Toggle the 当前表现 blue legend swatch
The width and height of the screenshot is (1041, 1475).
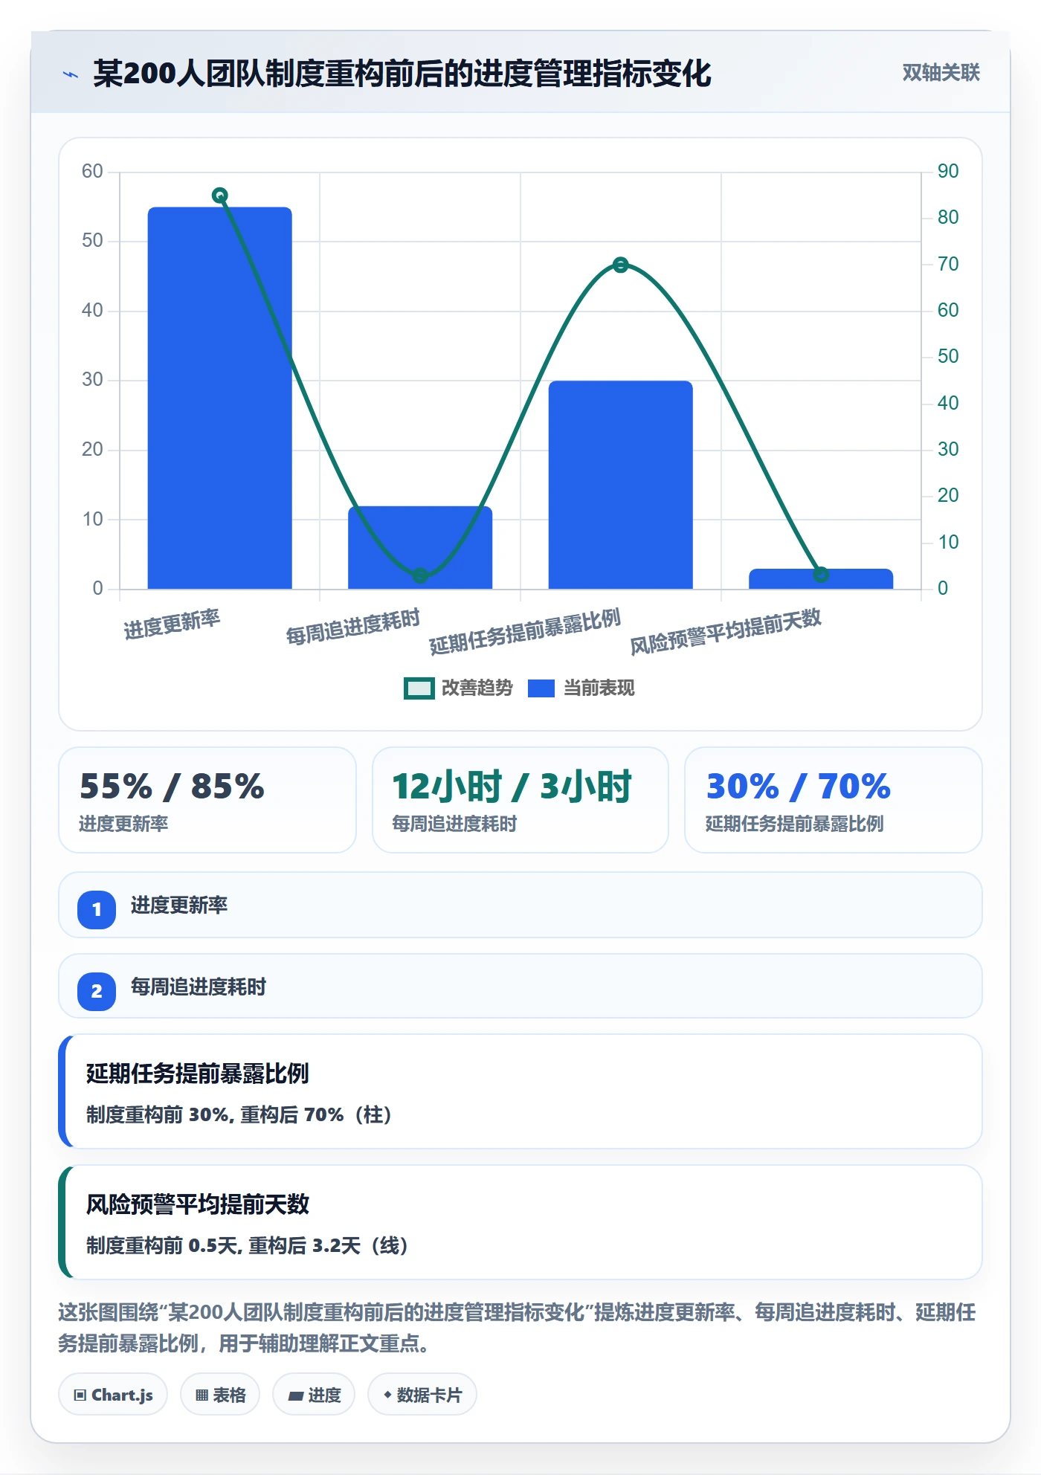(541, 688)
